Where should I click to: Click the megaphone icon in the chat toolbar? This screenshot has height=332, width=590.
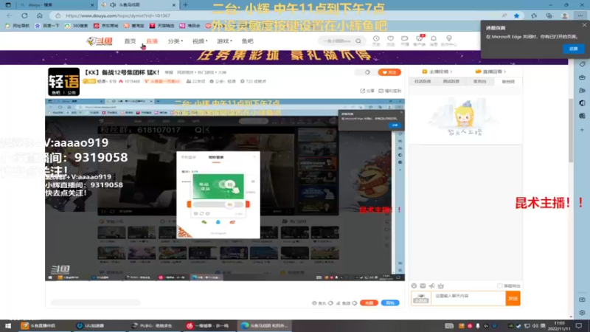432,286
